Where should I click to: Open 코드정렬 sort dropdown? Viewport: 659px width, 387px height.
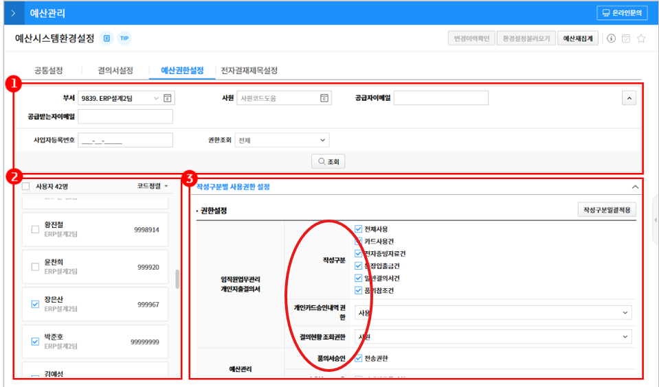[x=153, y=186]
